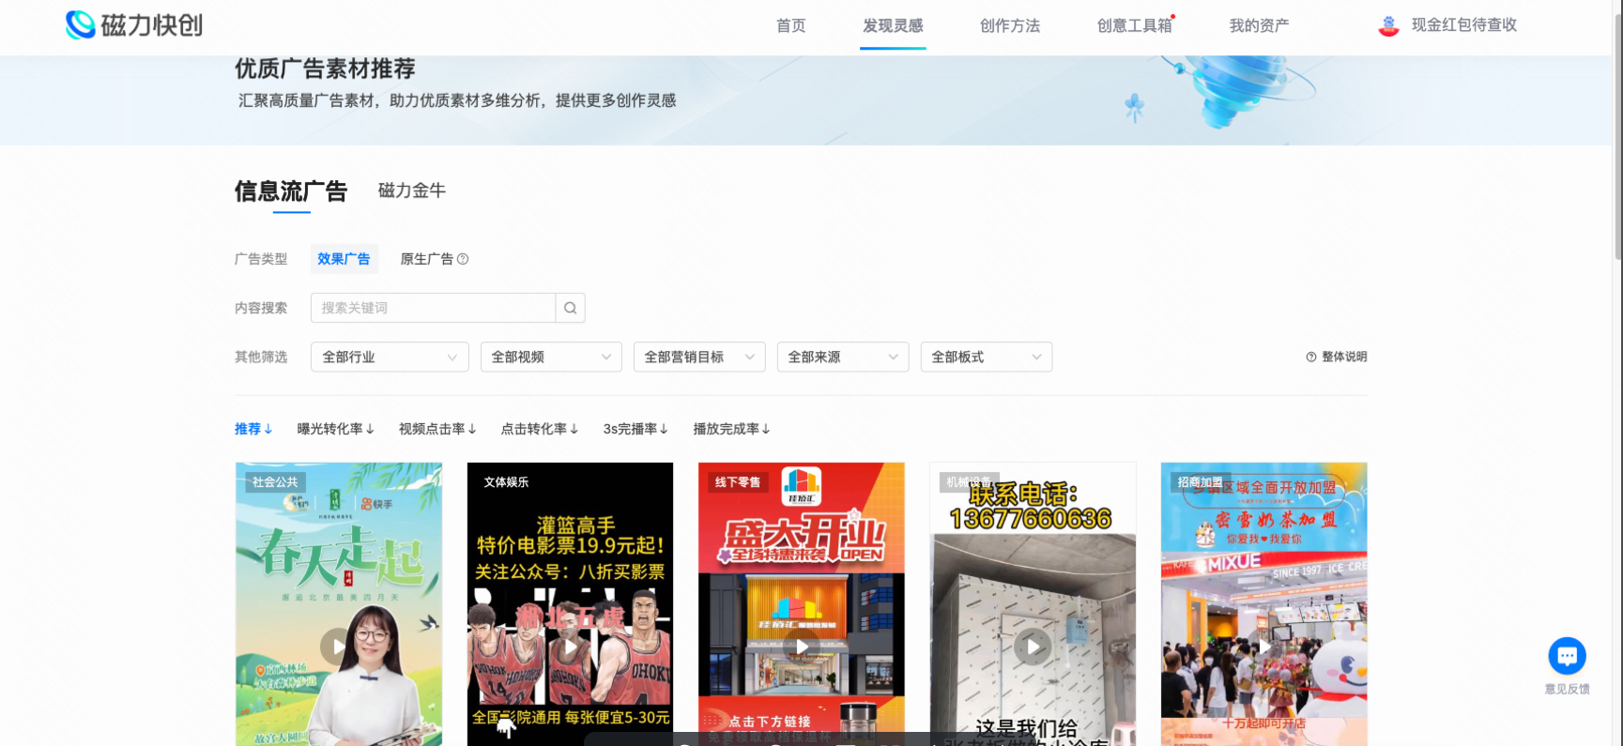Click the 文体娱乐 tag on second card
1623x746 pixels.
pos(506,482)
